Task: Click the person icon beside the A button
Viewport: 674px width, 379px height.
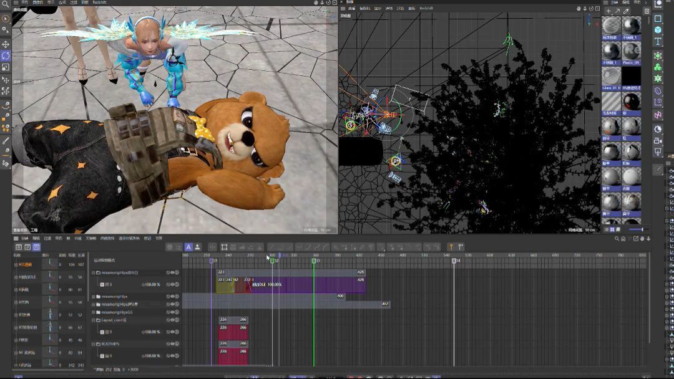Action: coord(197,247)
